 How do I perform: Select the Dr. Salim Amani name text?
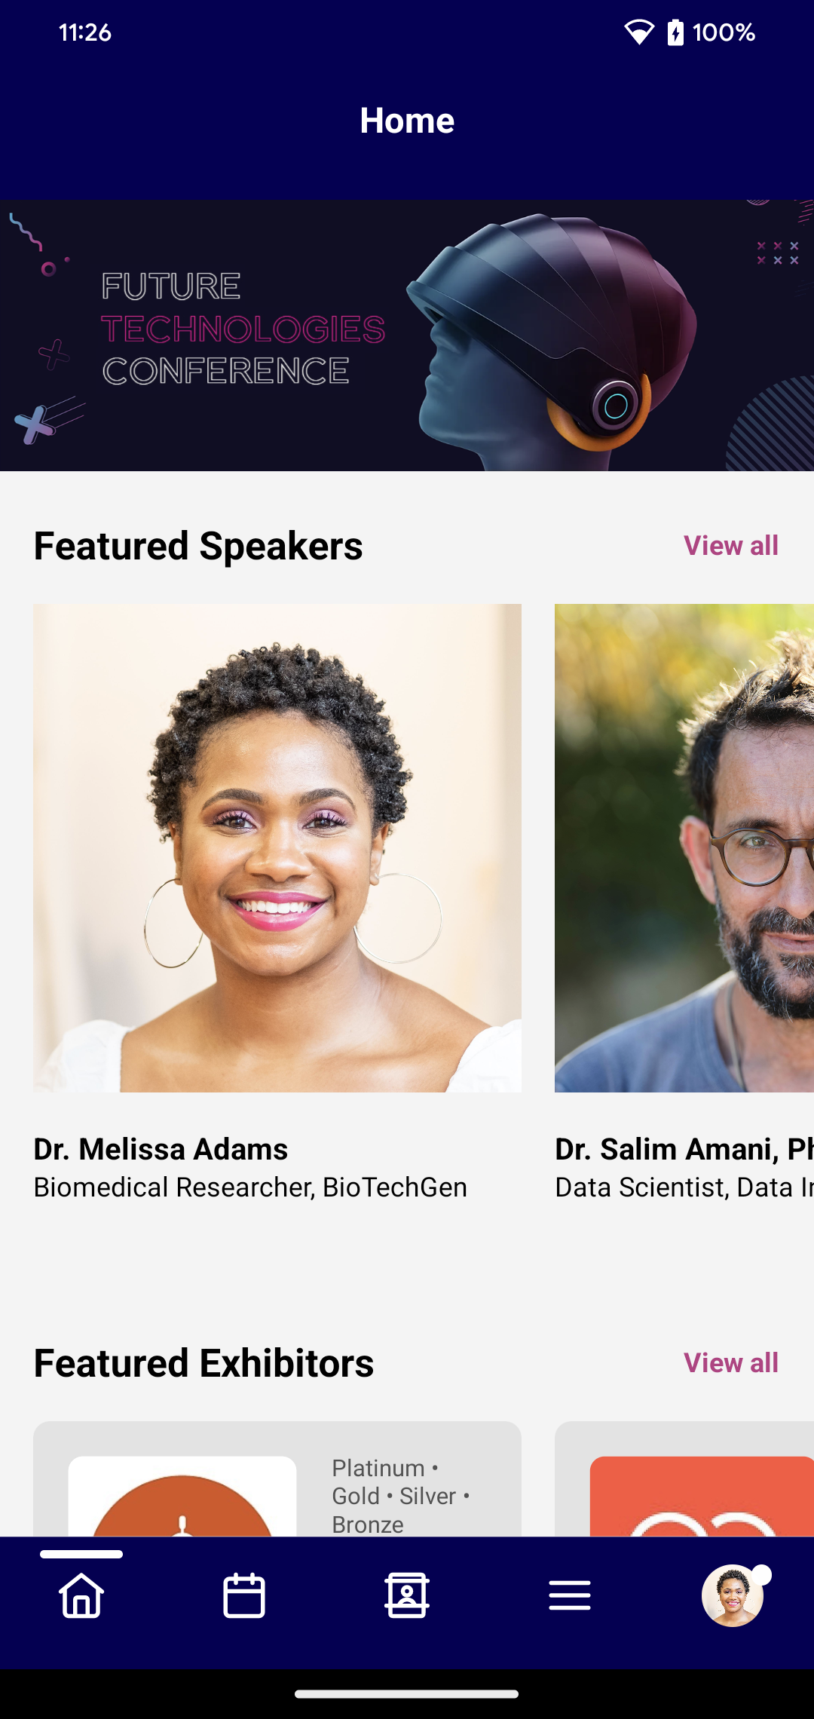[x=683, y=1149]
